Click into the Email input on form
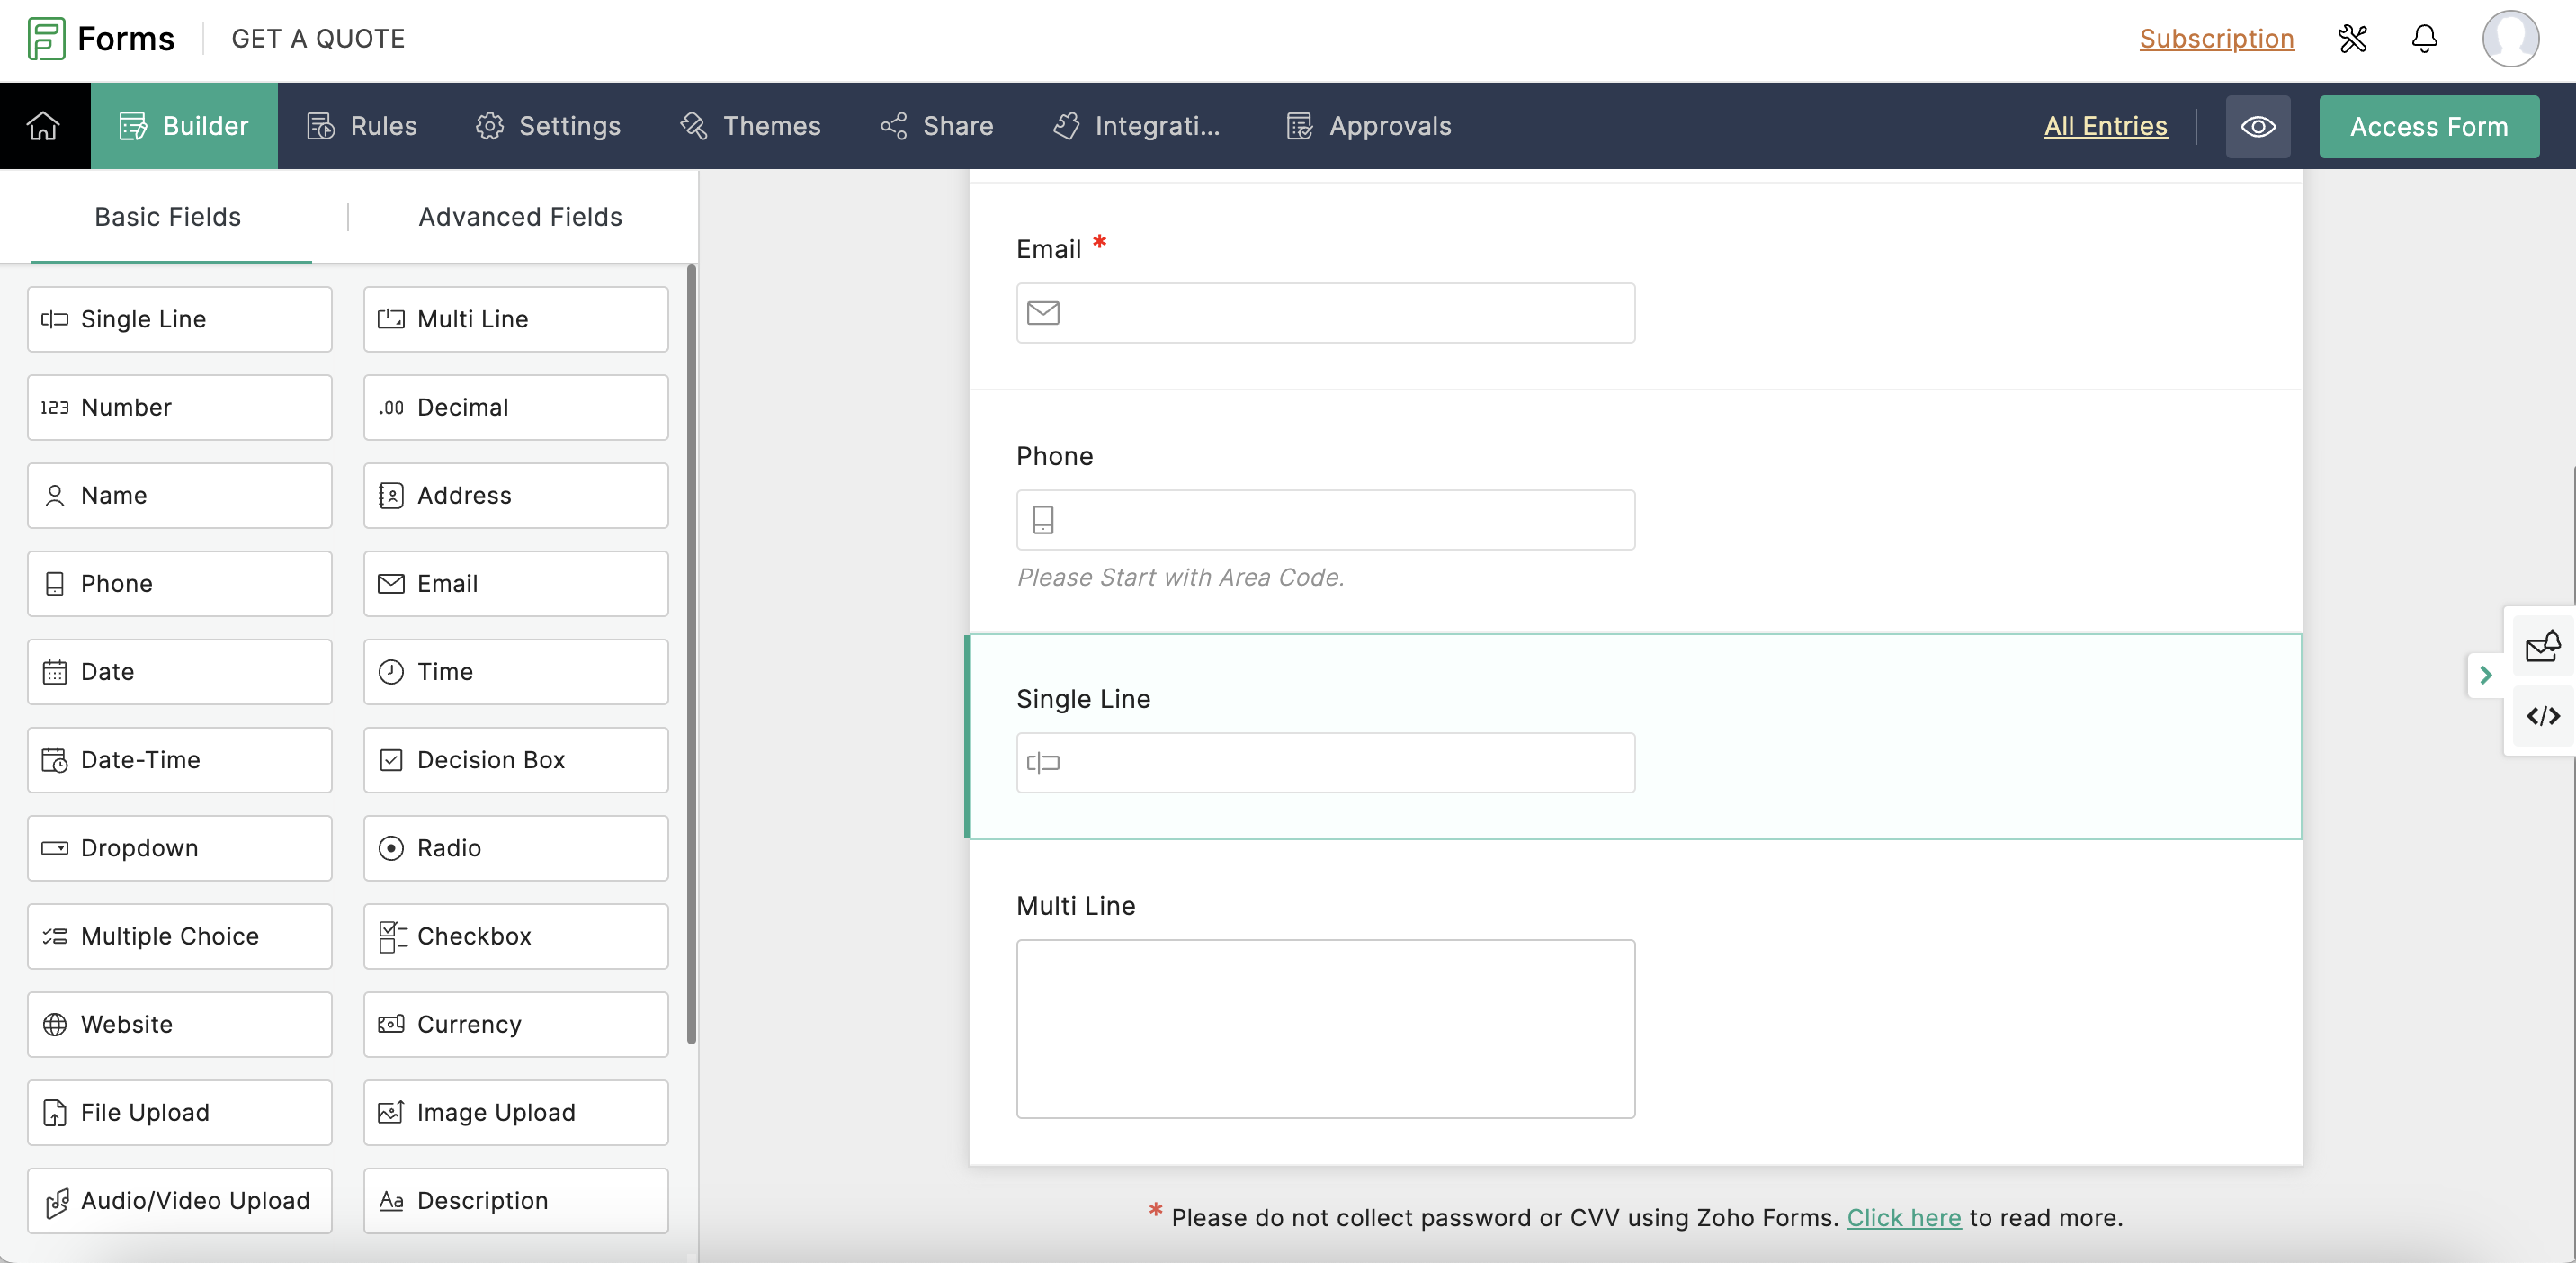This screenshot has height=1263, width=2576. [x=1325, y=313]
